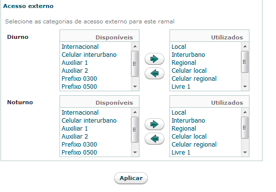
Task: Select Celular interurbano in Diurno Disponíveis list
Action: 96,55
